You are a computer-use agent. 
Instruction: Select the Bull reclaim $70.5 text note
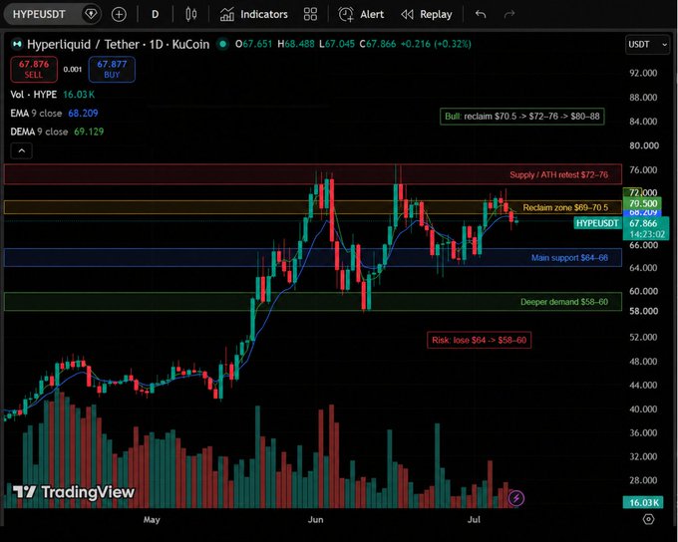point(521,117)
